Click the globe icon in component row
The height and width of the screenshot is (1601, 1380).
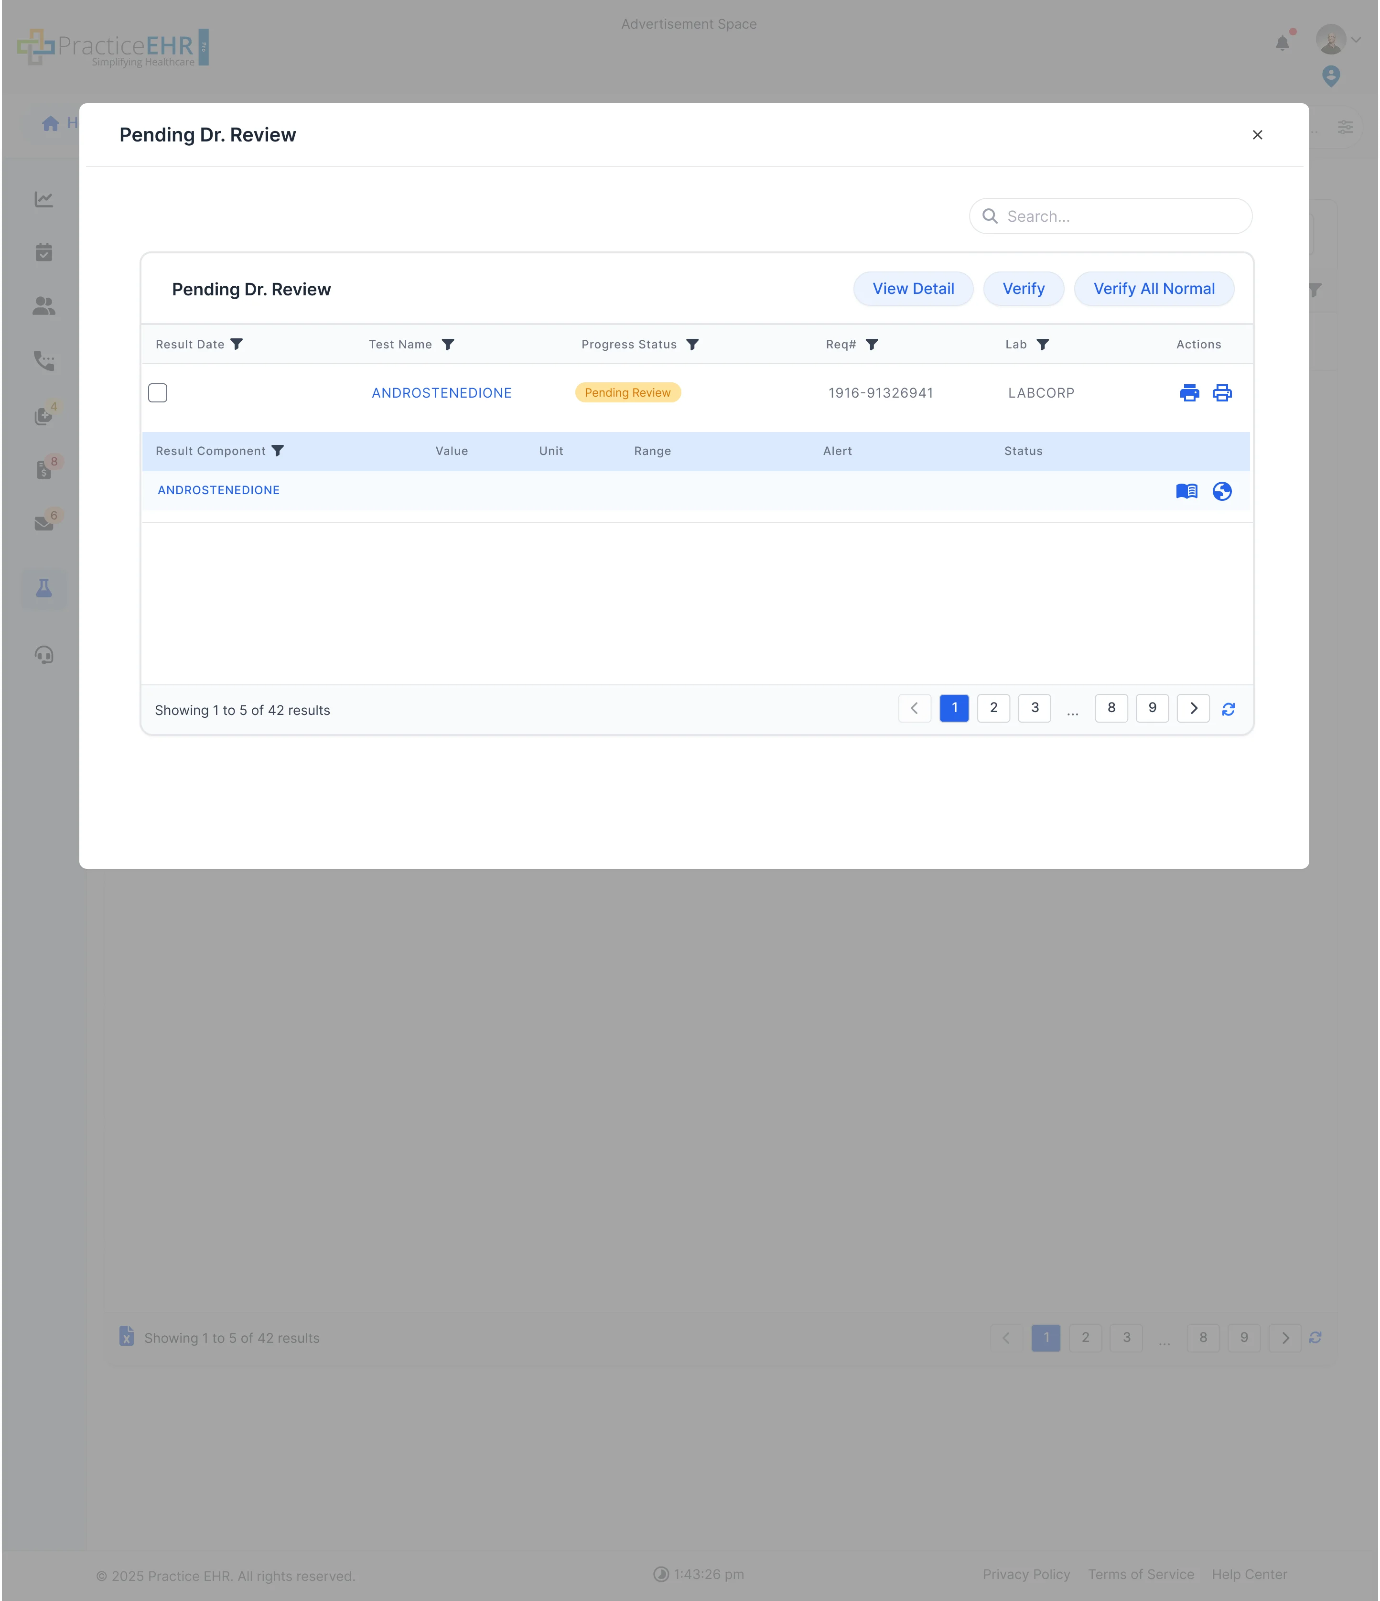click(1222, 491)
